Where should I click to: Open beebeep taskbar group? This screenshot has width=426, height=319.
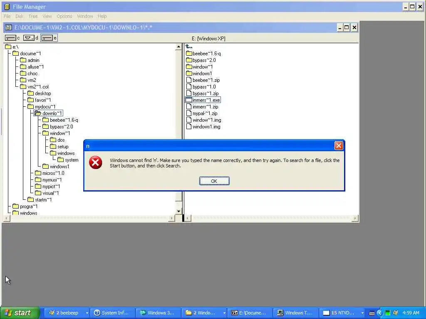66,313
